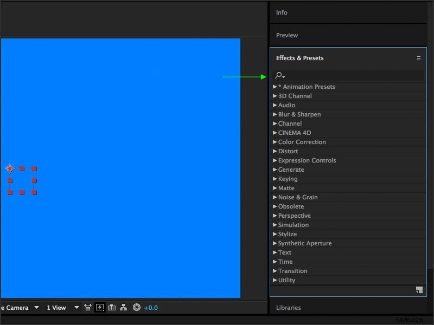Screen dimensions: 434x325
Task: Open the Libraries panel
Action: 288,308
